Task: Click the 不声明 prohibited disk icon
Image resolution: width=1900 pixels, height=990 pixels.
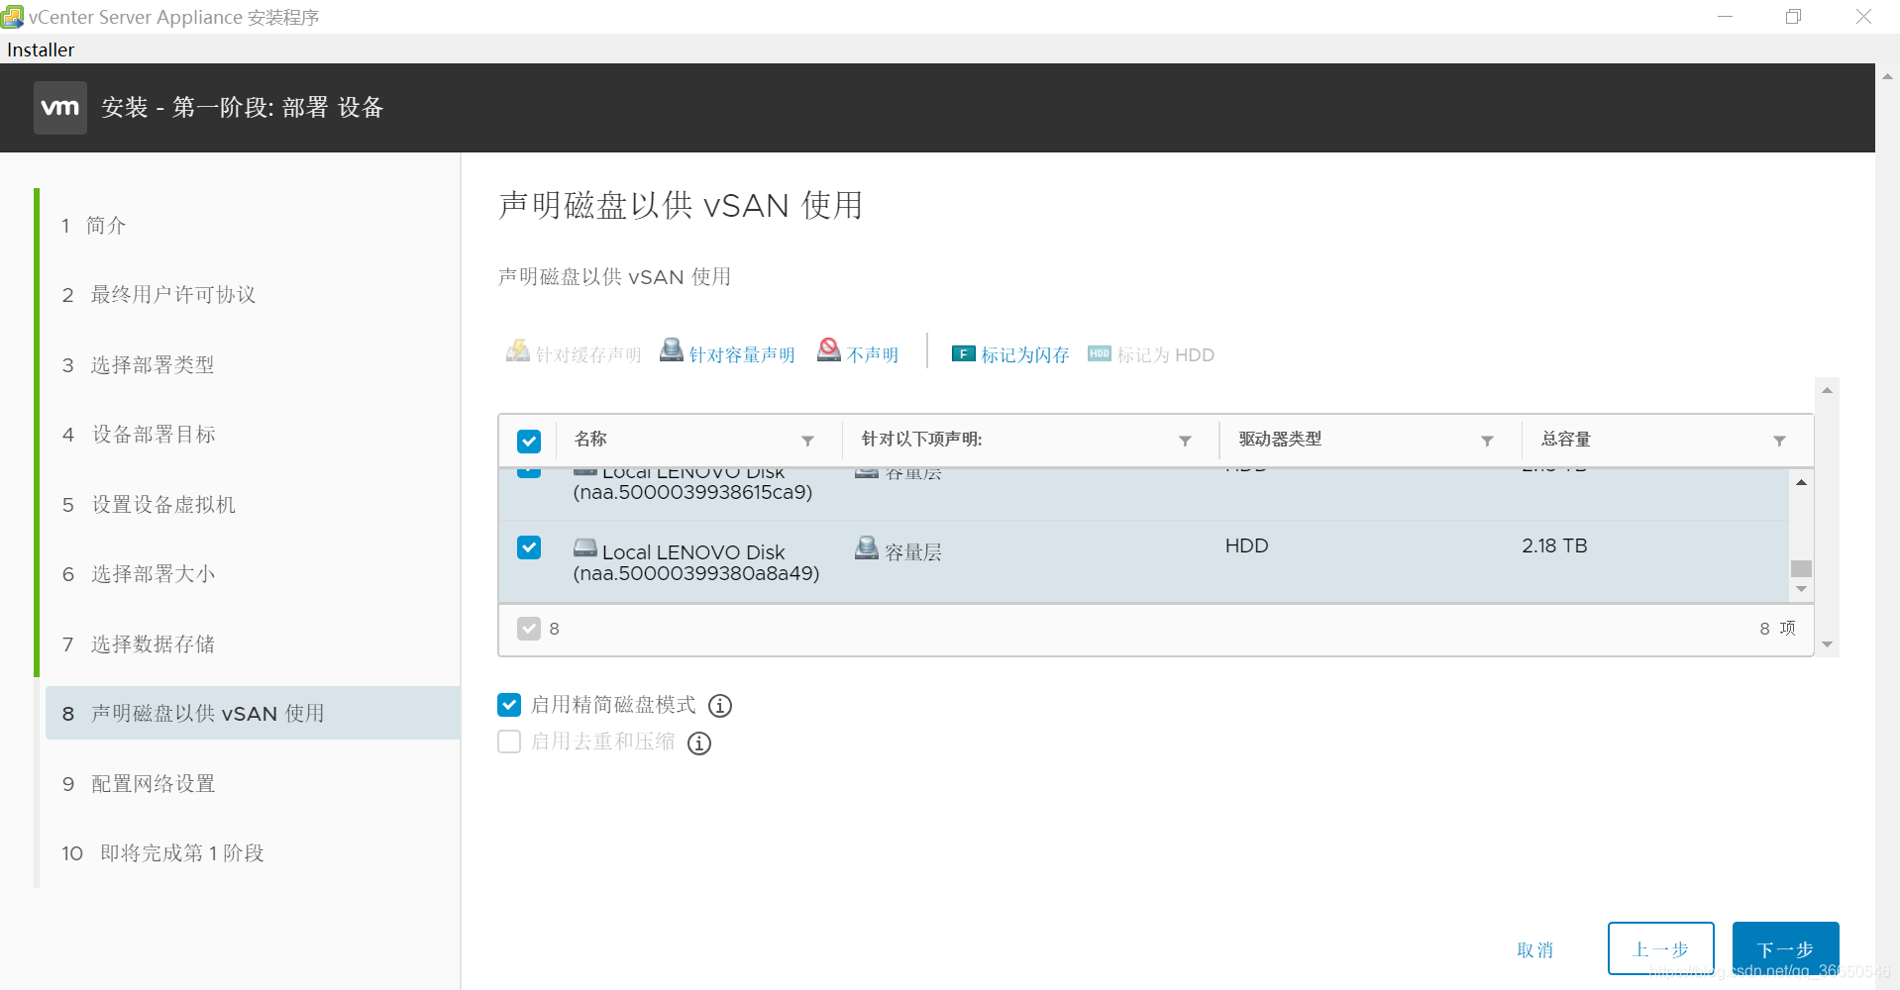Action: [x=829, y=350]
